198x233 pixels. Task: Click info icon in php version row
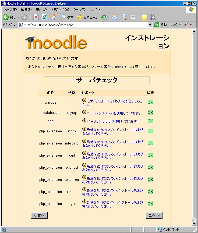84,120
